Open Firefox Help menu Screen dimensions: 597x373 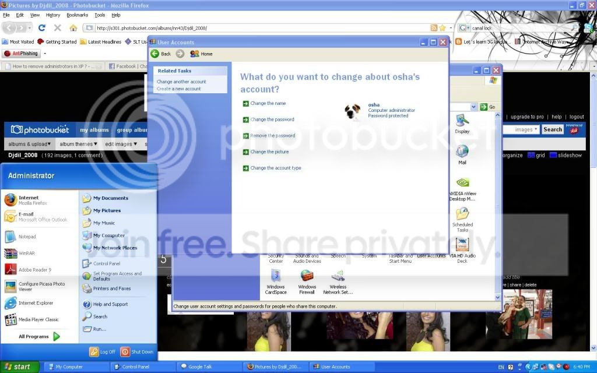pos(116,15)
